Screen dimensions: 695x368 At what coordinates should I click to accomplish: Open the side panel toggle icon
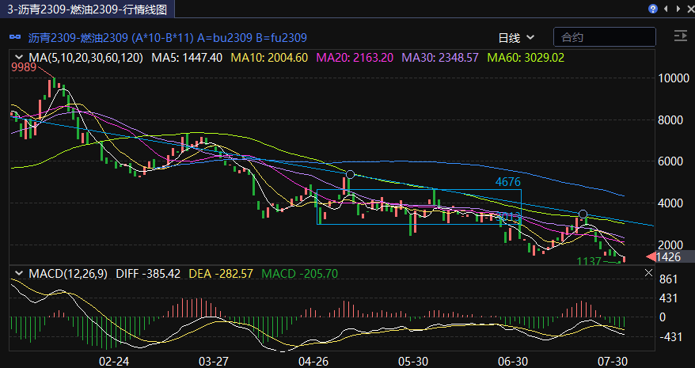(x=679, y=36)
